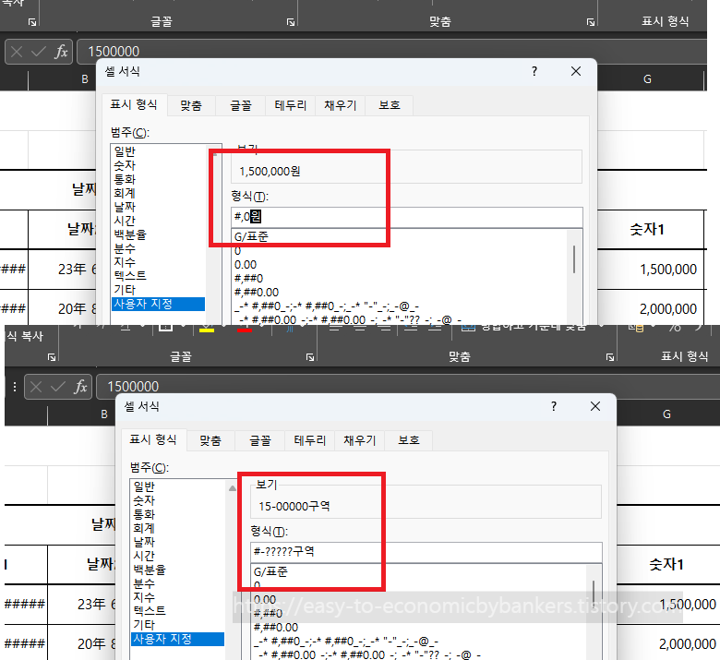Switch to 보호 tab in dialog previewing 15-00000구역
Image resolution: width=720 pixels, height=660 pixels.
(x=409, y=441)
